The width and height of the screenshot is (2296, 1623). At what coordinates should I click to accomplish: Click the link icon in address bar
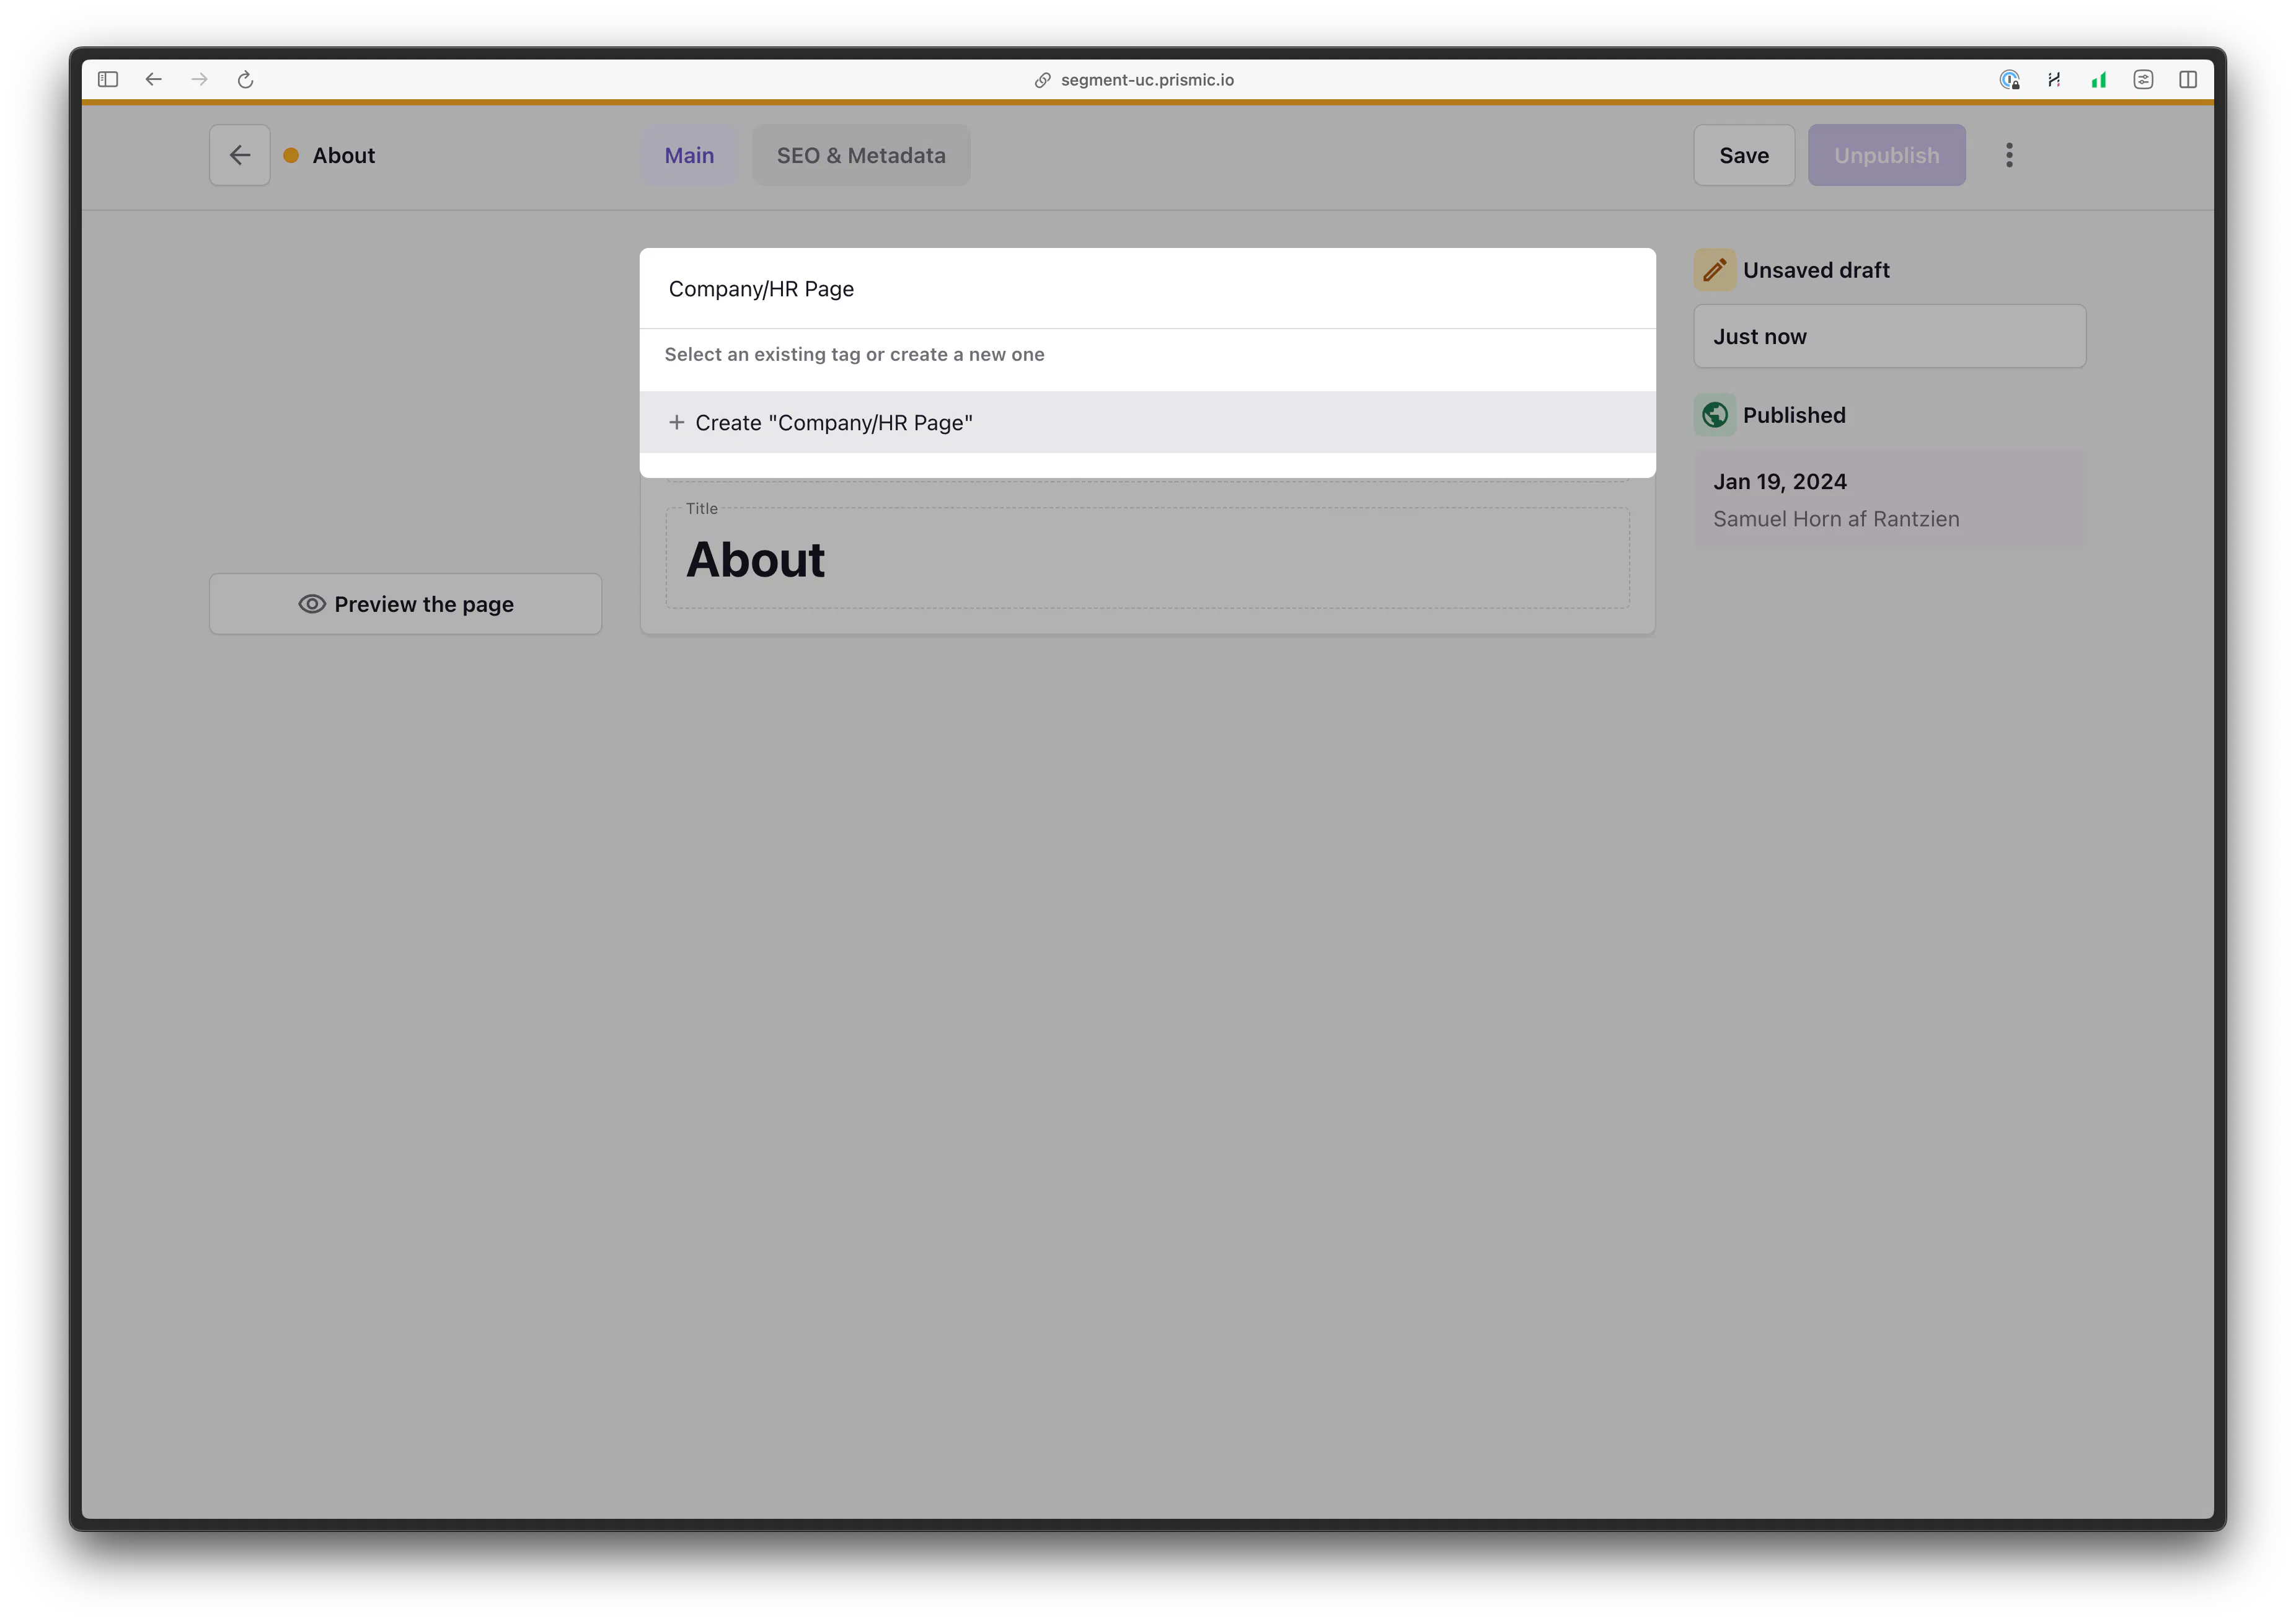tap(1042, 80)
